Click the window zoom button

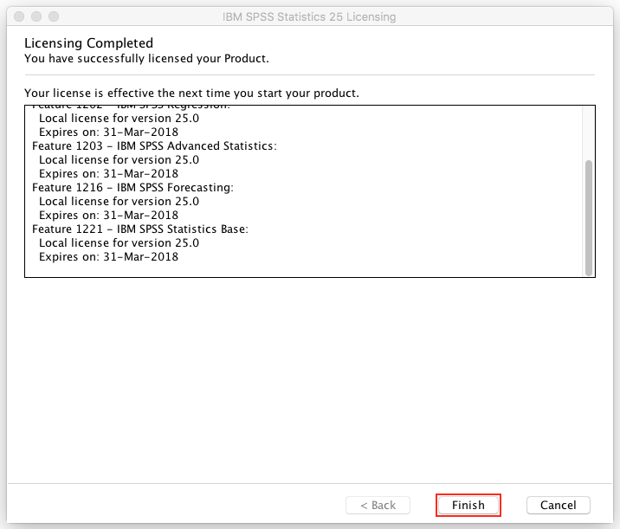(54, 16)
